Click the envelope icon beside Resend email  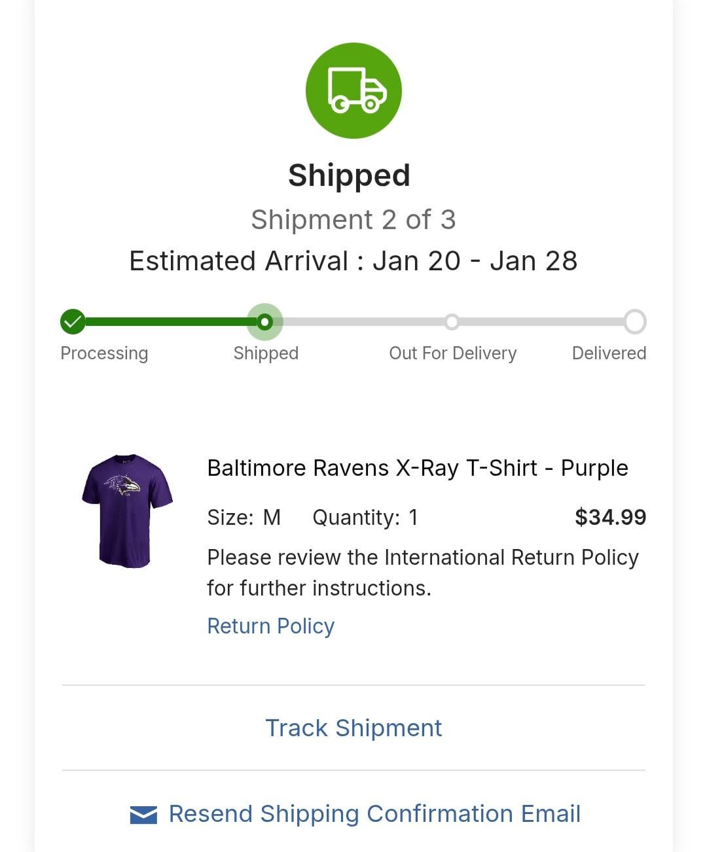click(x=143, y=815)
